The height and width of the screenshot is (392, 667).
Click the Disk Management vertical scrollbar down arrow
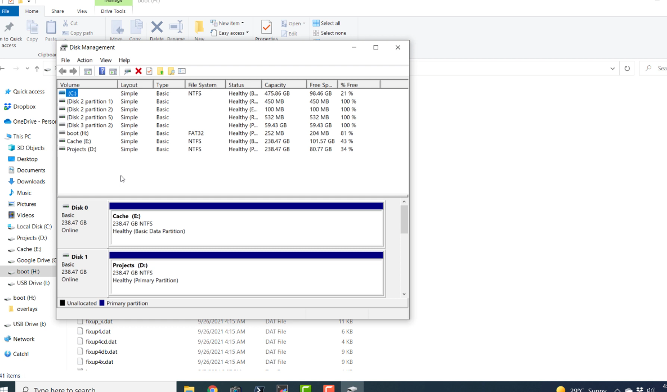(404, 294)
